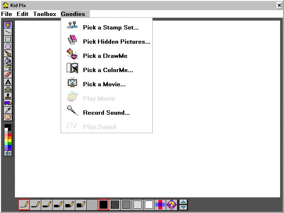Choose the second pencil line width
Image resolution: width=284 pixels, height=213 pixels.
35,205
